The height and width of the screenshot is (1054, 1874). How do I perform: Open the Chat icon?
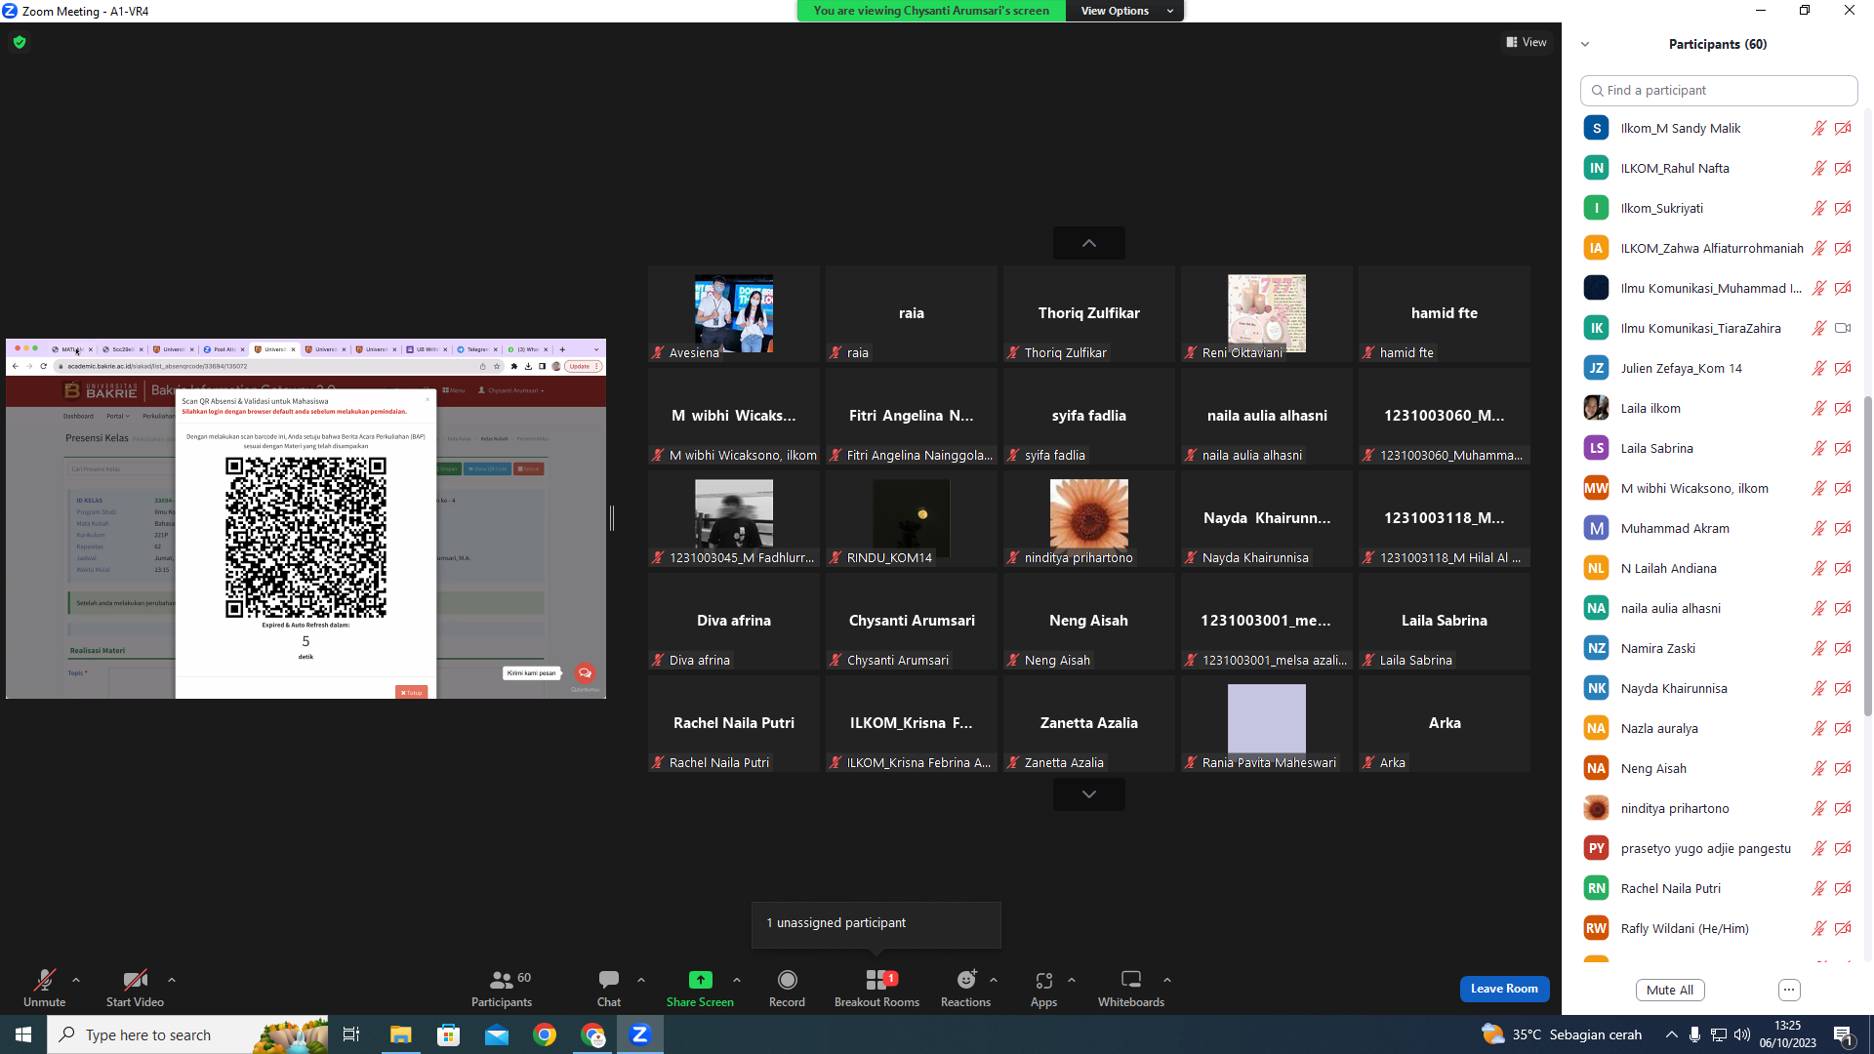point(609,980)
